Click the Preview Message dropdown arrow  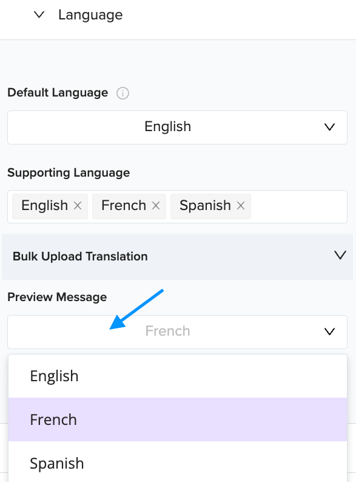click(329, 331)
